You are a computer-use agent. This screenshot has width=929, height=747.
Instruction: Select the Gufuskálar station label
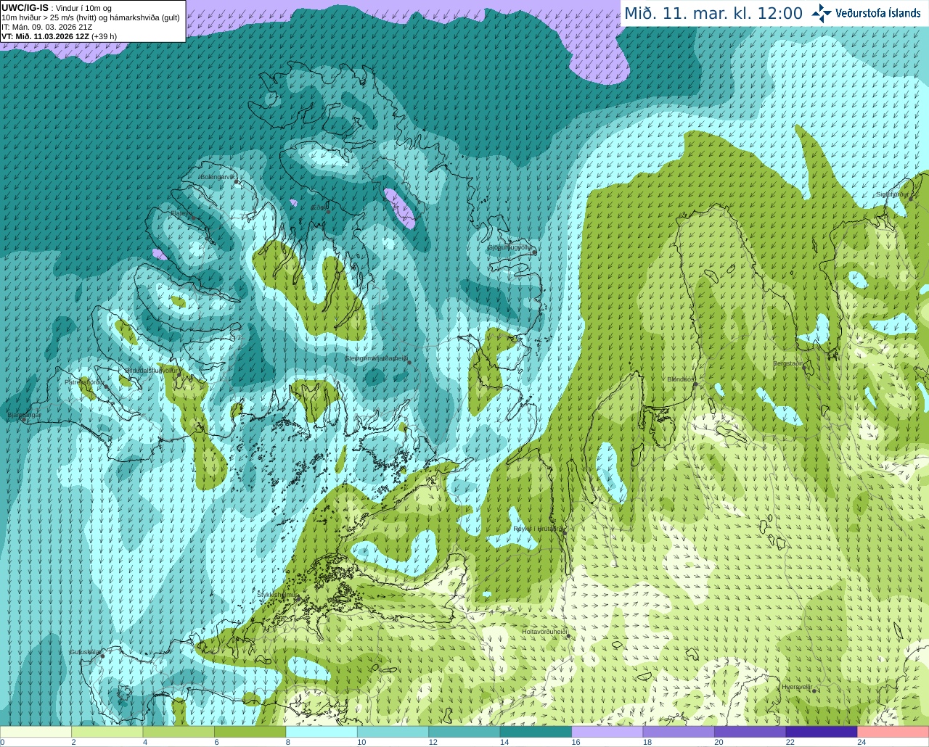pyautogui.click(x=85, y=652)
